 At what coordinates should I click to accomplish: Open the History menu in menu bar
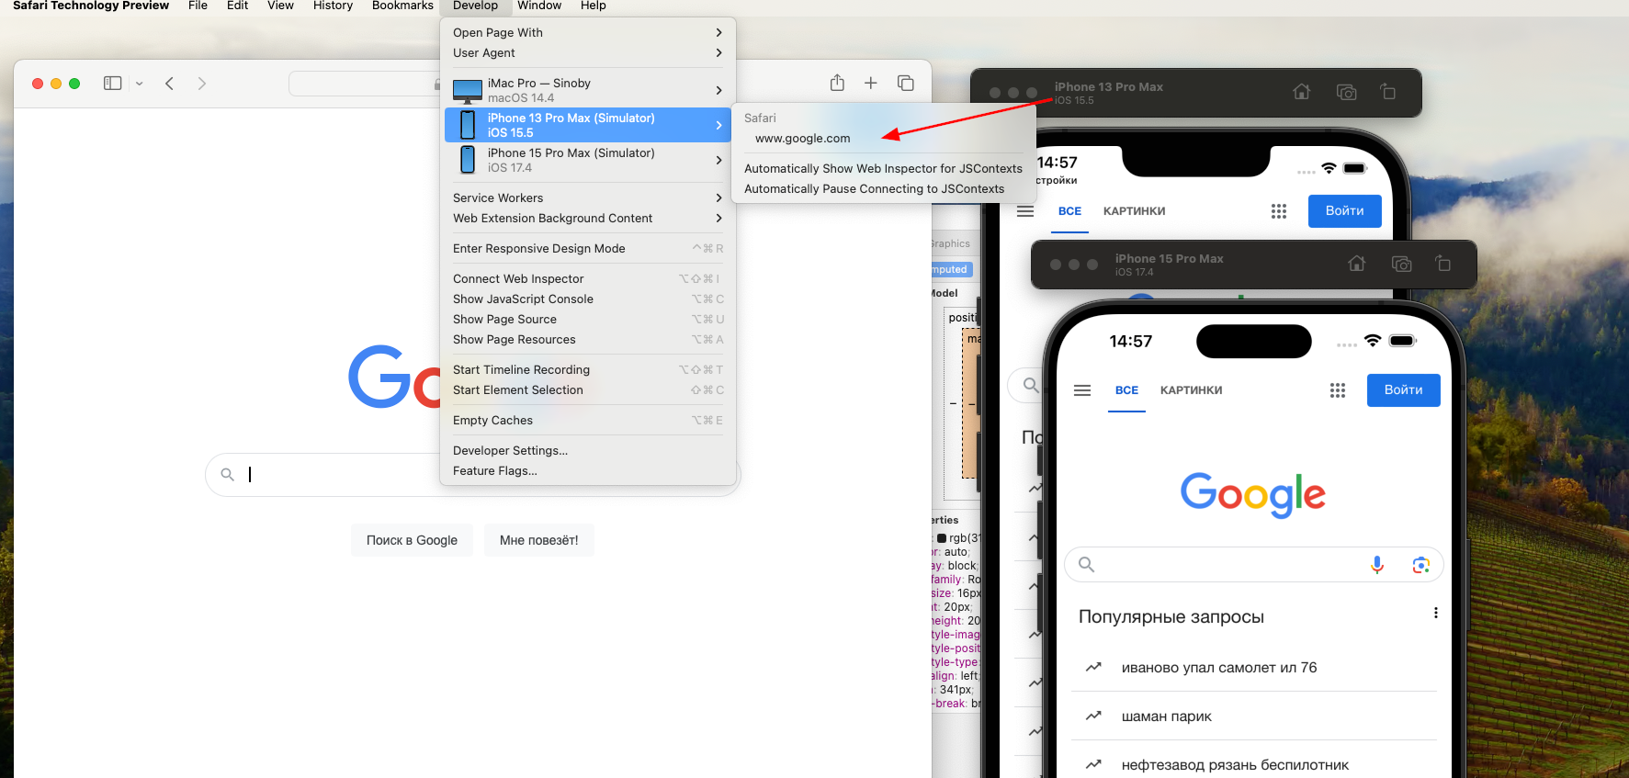(x=333, y=6)
